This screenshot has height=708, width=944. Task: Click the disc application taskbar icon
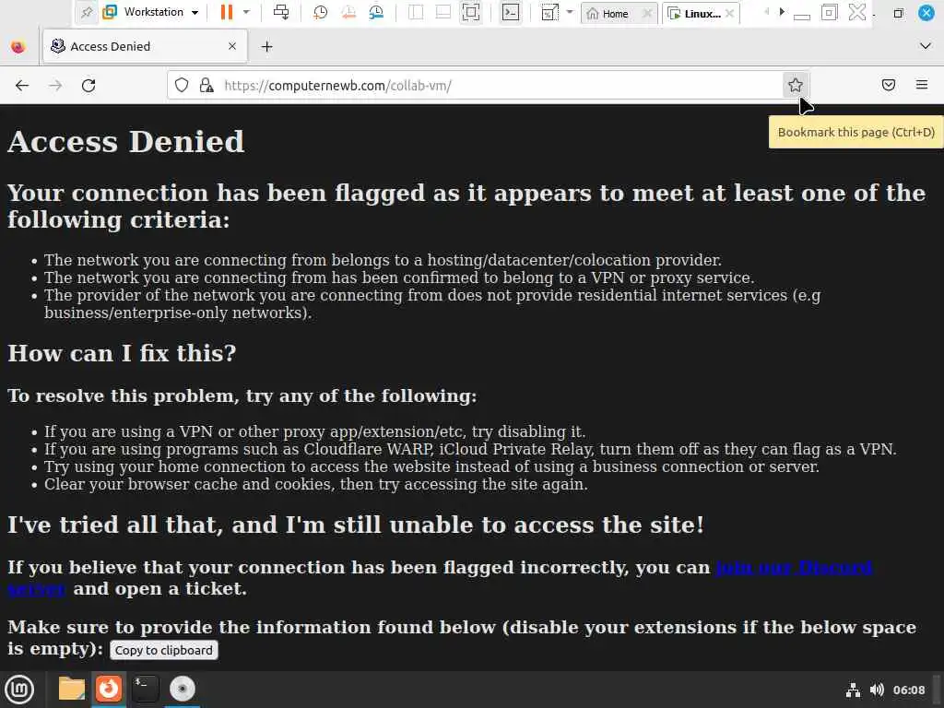183,689
